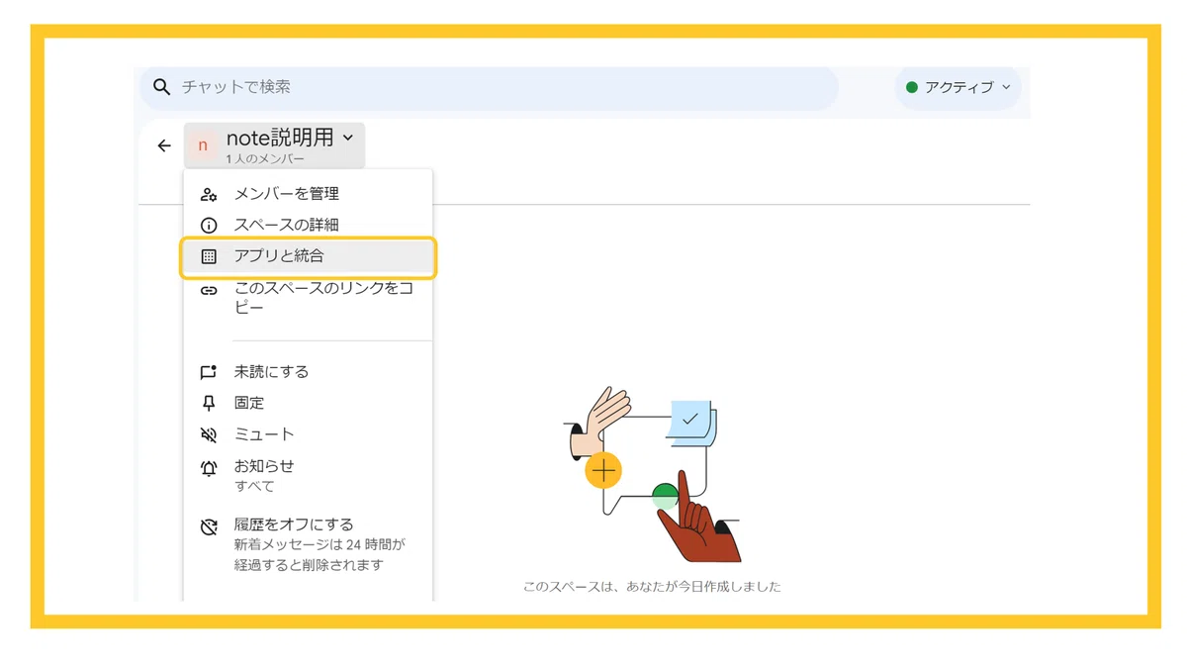Select メンバーを管理 menu item
Screen dimensions: 1187x668
pyautogui.click(x=308, y=194)
